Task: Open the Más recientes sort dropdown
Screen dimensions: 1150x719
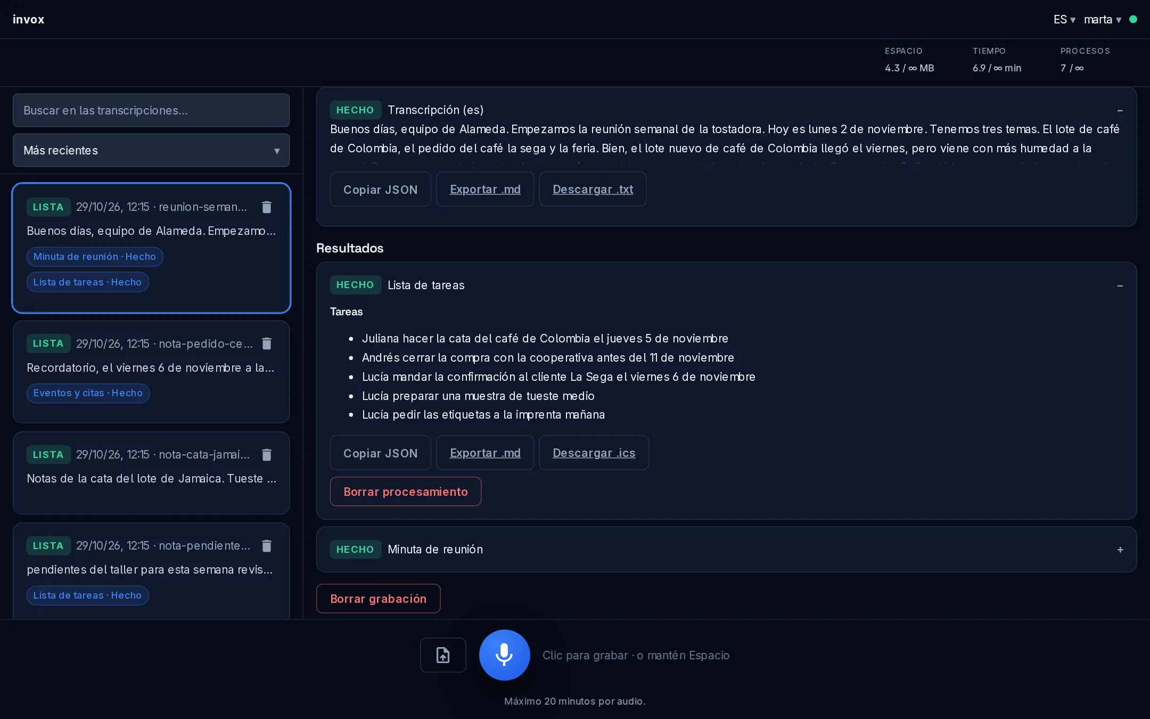Action: coord(151,151)
